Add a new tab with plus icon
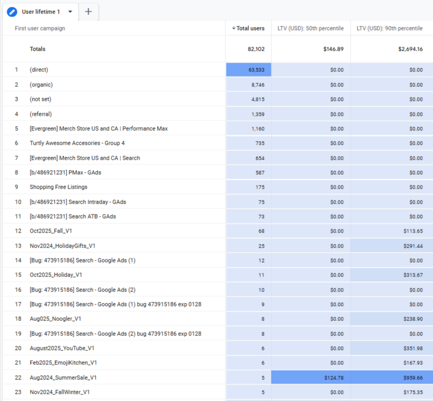Screen dimensions: 433x401 click(x=88, y=11)
